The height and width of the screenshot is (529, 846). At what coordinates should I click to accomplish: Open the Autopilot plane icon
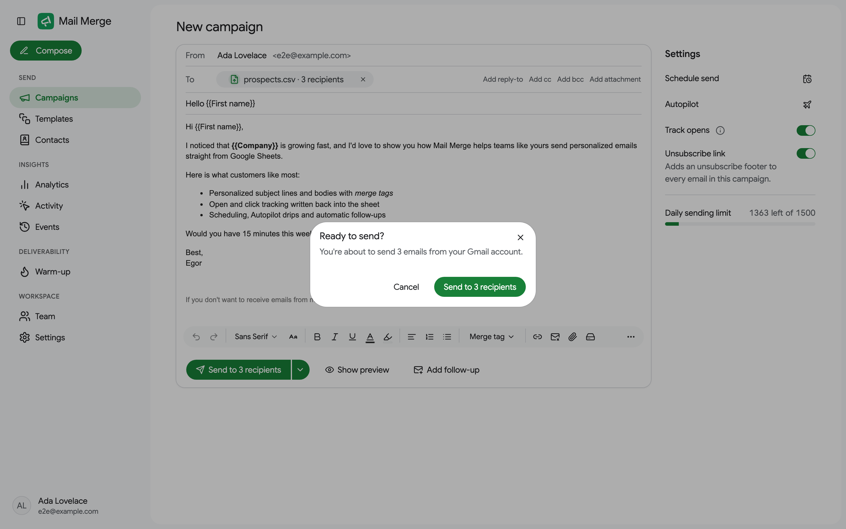807,105
